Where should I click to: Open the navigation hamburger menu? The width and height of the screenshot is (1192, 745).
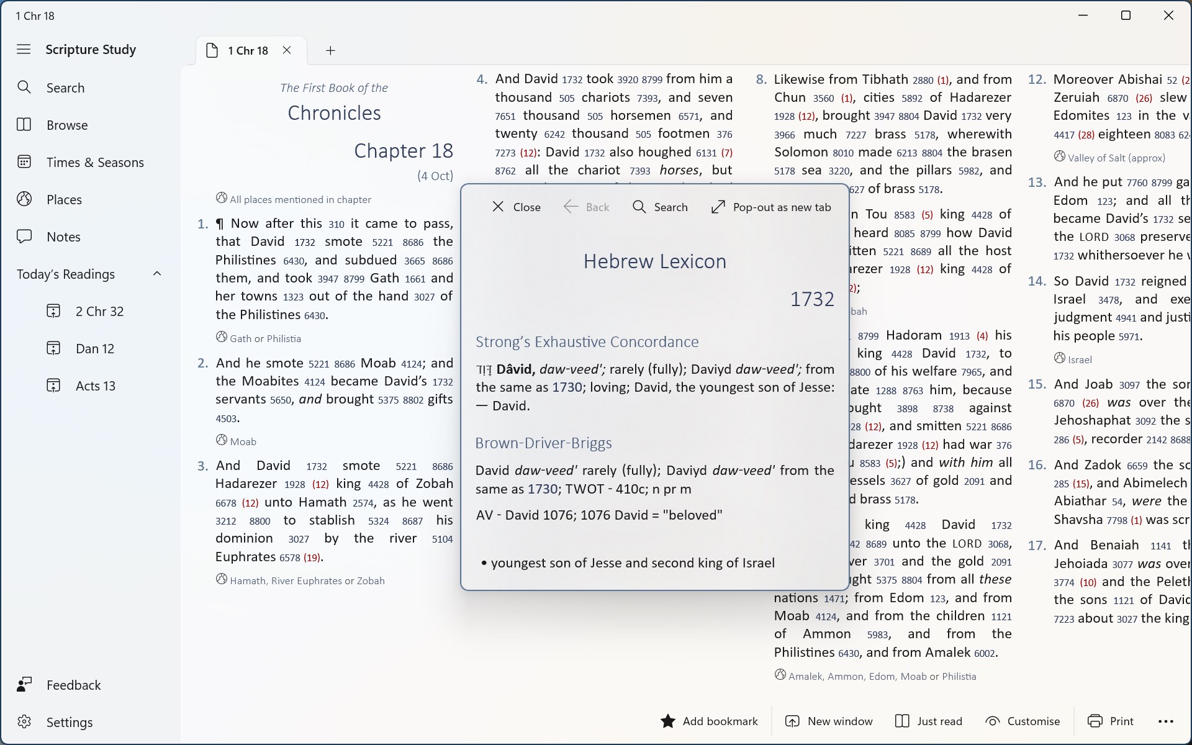pyautogui.click(x=24, y=49)
